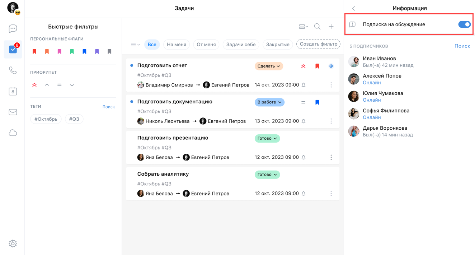Expand the view layout dropdown in toolbar
475x255 pixels.
pyautogui.click(x=304, y=27)
